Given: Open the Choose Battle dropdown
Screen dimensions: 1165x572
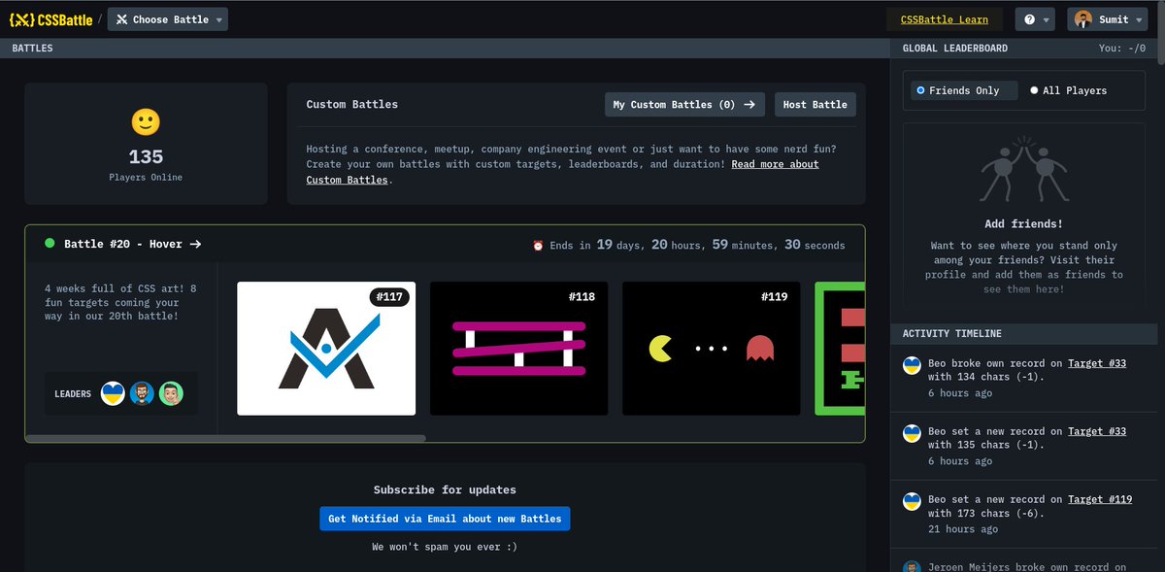Looking at the screenshot, I should (168, 19).
